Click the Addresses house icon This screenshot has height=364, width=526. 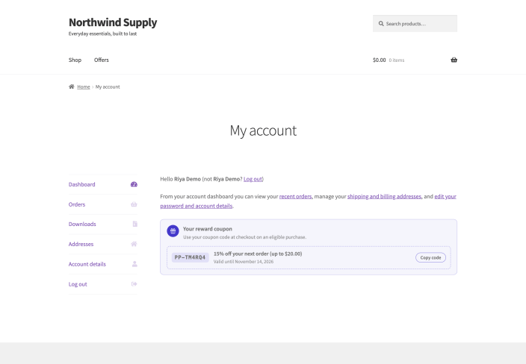tap(134, 244)
